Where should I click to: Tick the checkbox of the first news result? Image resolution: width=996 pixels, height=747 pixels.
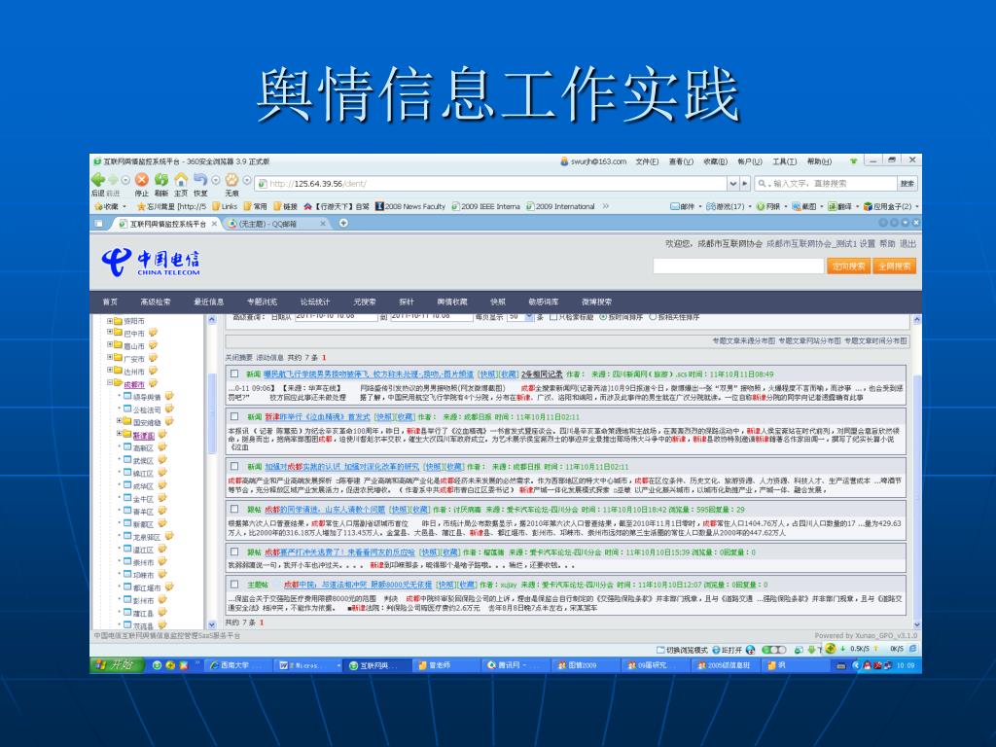(x=234, y=374)
